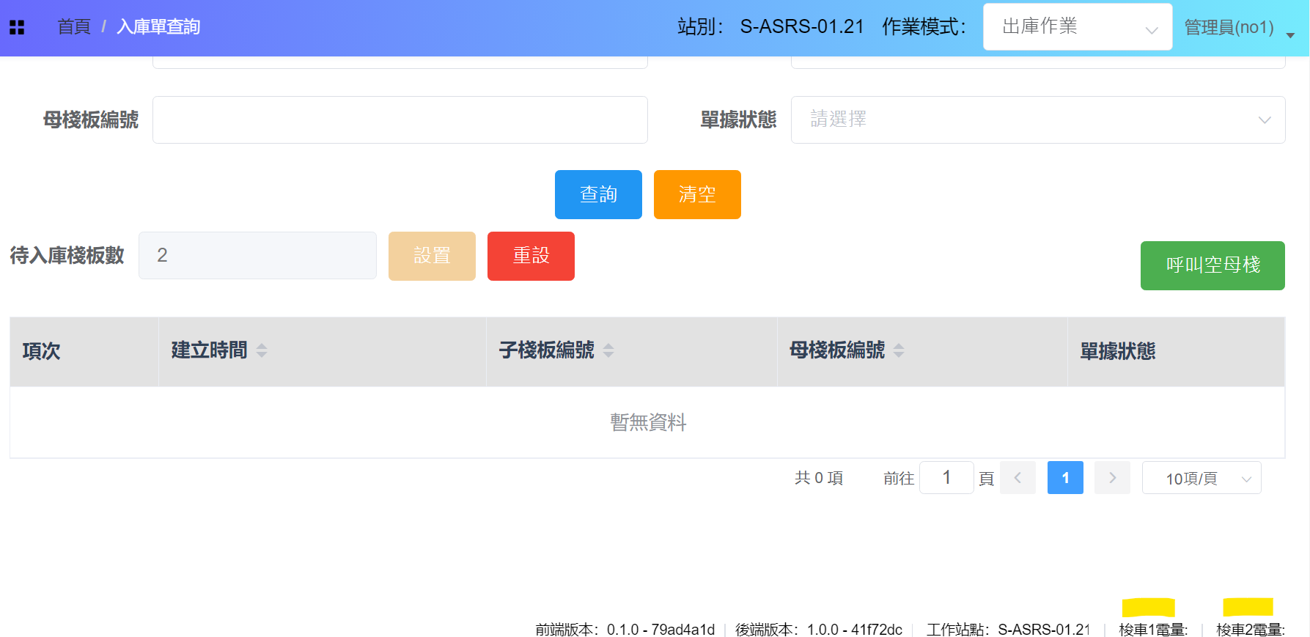Click the grid menu icon in header
The width and height of the screenshot is (1310, 637).
point(17,27)
